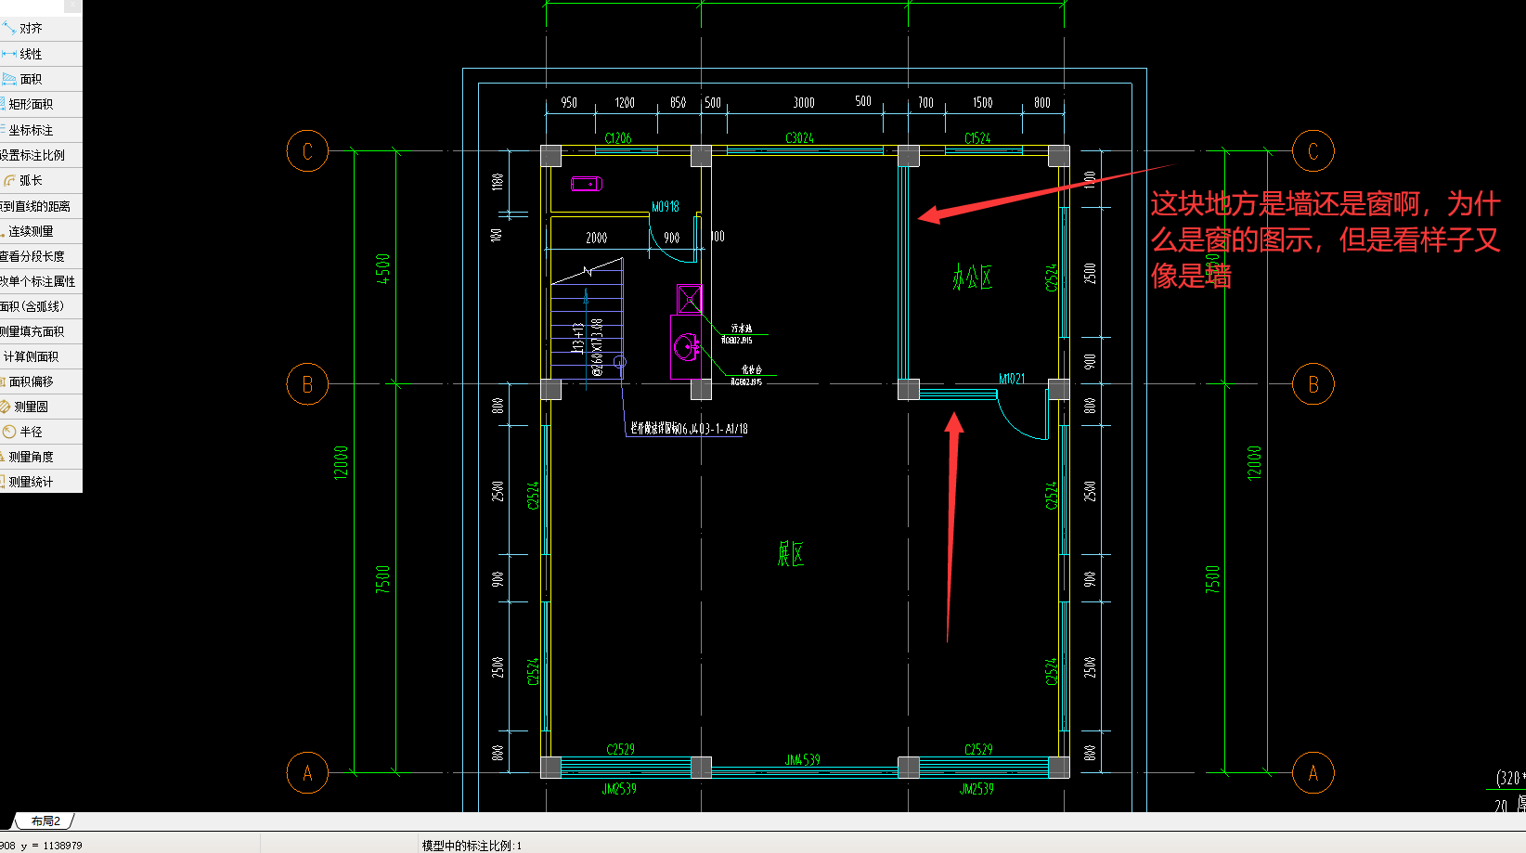Choose 面积(含弧线) area with arcs
The image size is (1526, 853).
41,306
